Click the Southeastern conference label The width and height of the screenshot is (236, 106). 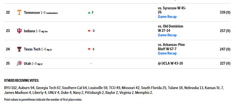(x=52, y=13)
